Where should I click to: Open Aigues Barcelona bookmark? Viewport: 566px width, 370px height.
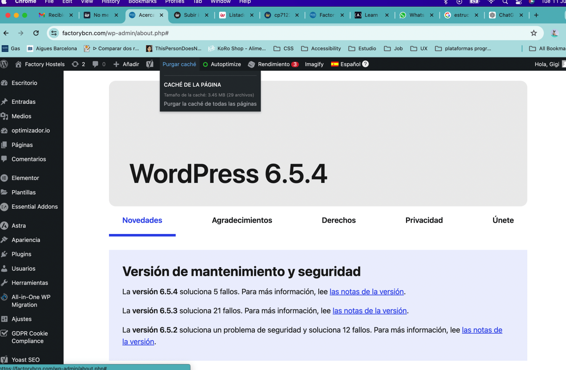(x=52, y=48)
